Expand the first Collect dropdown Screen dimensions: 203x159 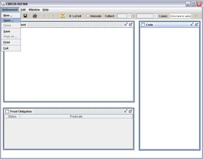click(x=129, y=16)
